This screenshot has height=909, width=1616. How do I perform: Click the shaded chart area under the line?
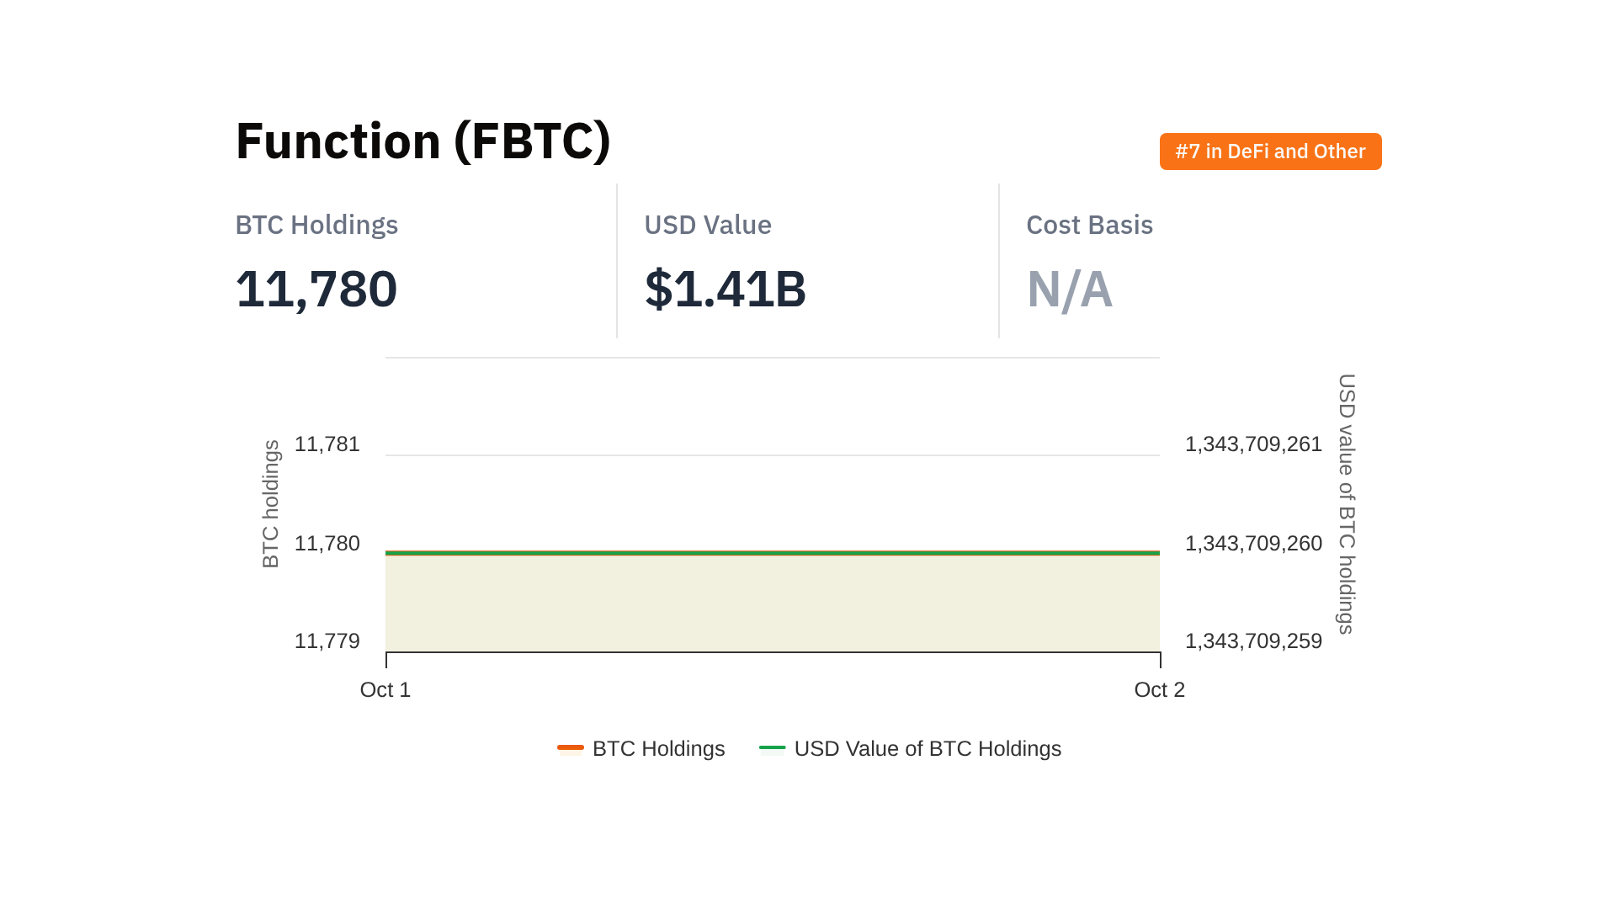(772, 603)
